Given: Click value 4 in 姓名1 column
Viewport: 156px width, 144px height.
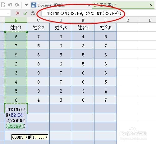Looking at the screenshot, I should [x=16, y=82].
